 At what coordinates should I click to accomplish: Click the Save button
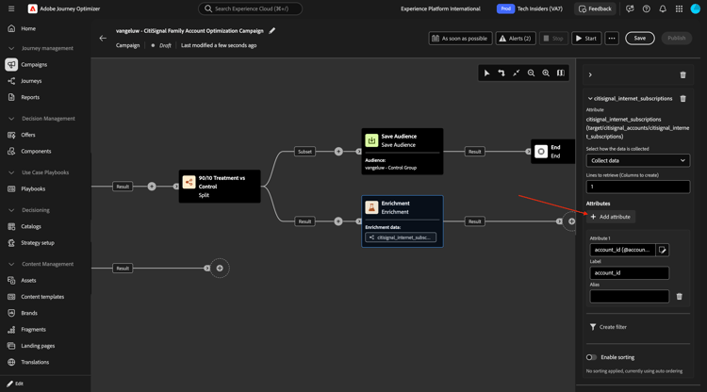[x=639, y=39]
